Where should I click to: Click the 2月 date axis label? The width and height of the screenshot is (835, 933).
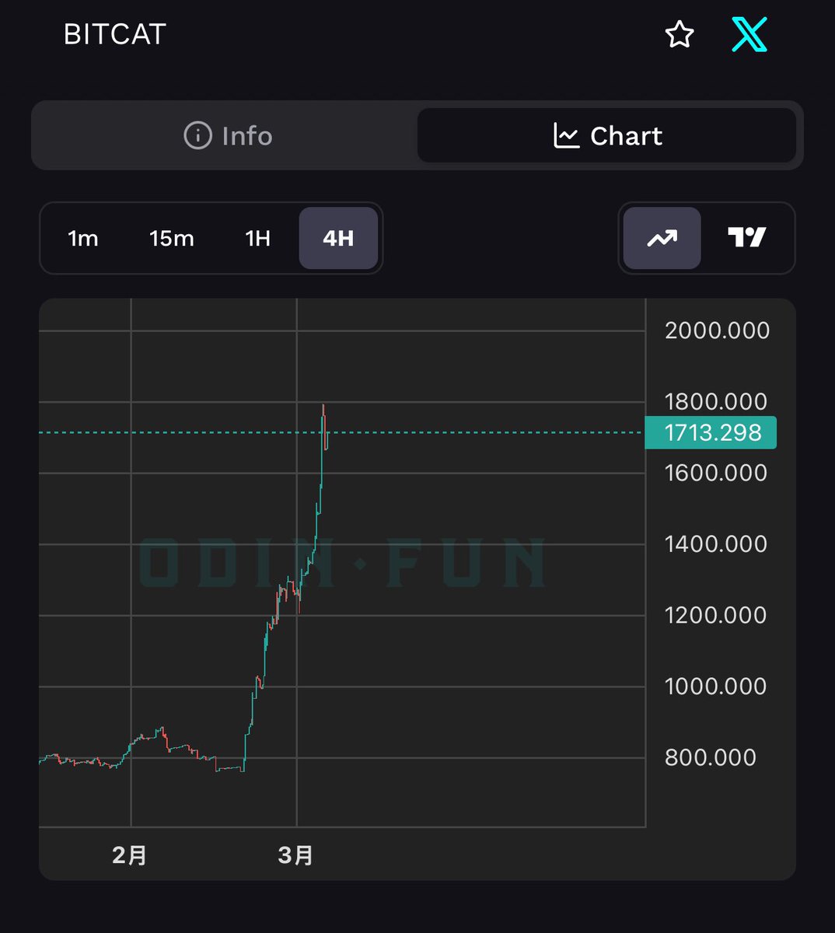click(x=130, y=855)
